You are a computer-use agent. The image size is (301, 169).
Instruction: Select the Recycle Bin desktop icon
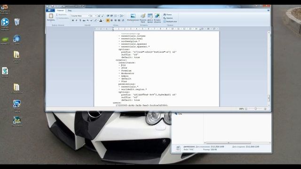coord(17,22)
